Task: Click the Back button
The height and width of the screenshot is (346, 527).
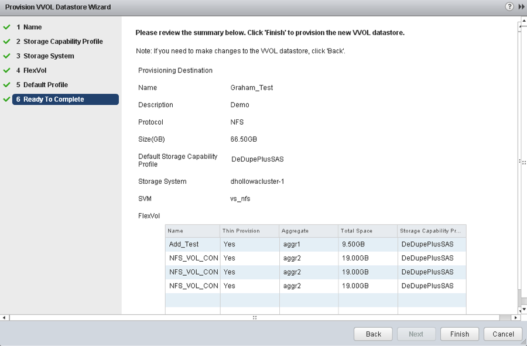Action: click(373, 334)
